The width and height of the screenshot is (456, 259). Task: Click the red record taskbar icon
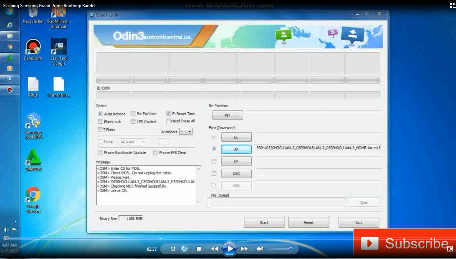pos(10,90)
